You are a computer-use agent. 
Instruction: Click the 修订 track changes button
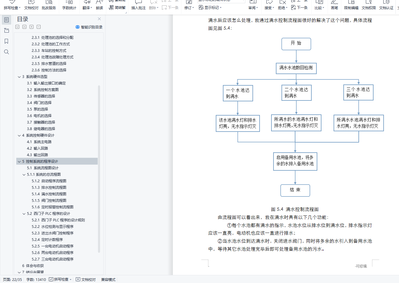coord(189,5)
